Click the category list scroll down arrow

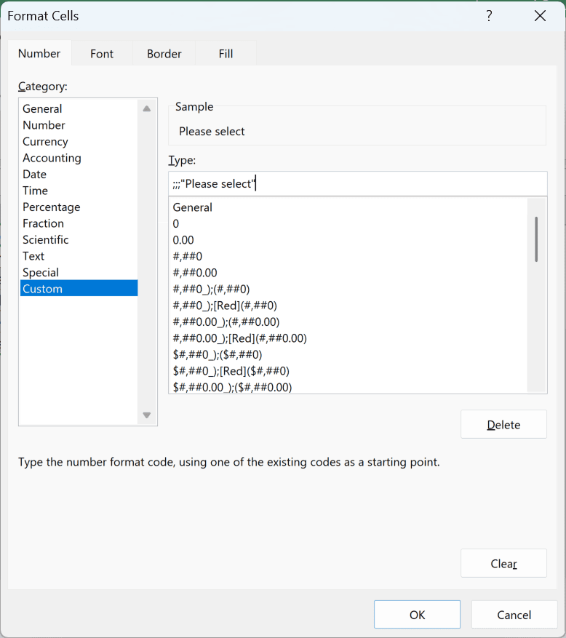(147, 415)
